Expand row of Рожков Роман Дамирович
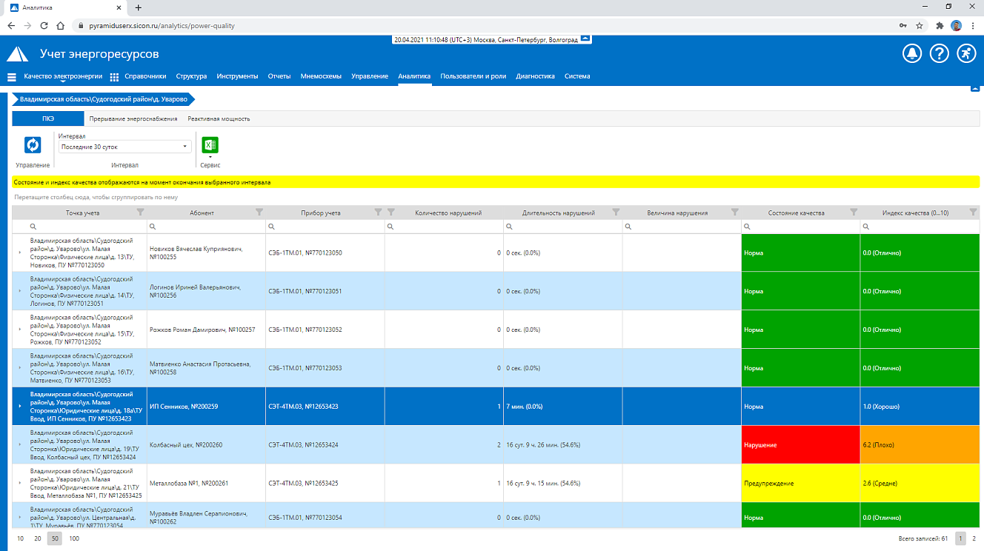The image size is (984, 551). (20, 330)
